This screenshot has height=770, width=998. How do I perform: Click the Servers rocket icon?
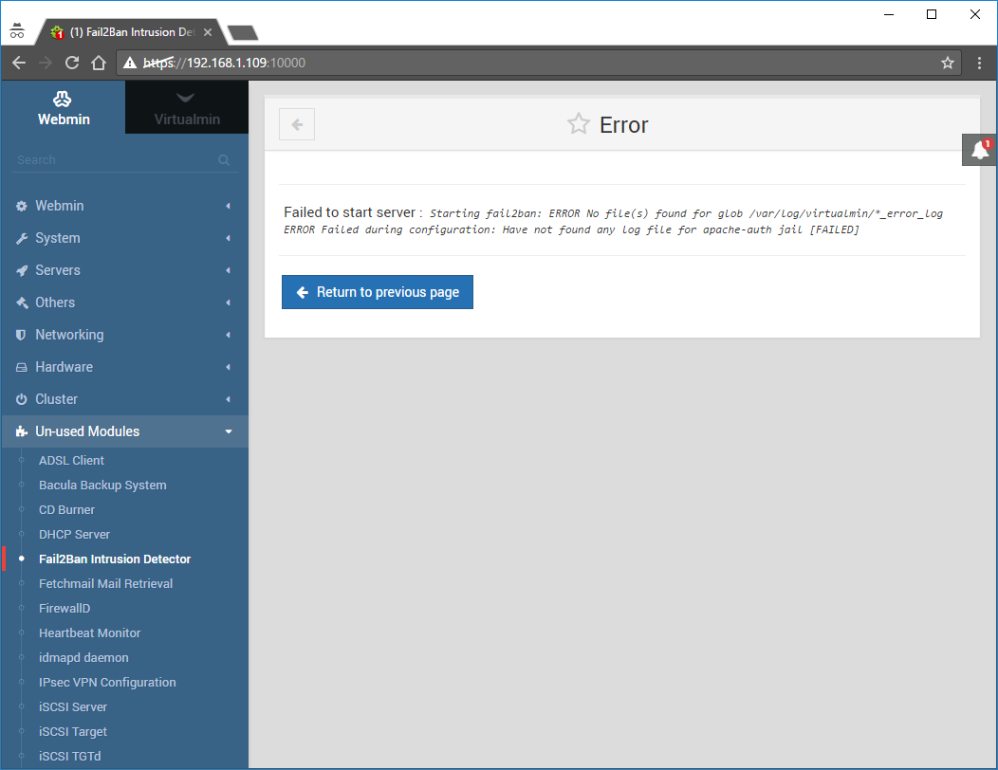(x=22, y=270)
